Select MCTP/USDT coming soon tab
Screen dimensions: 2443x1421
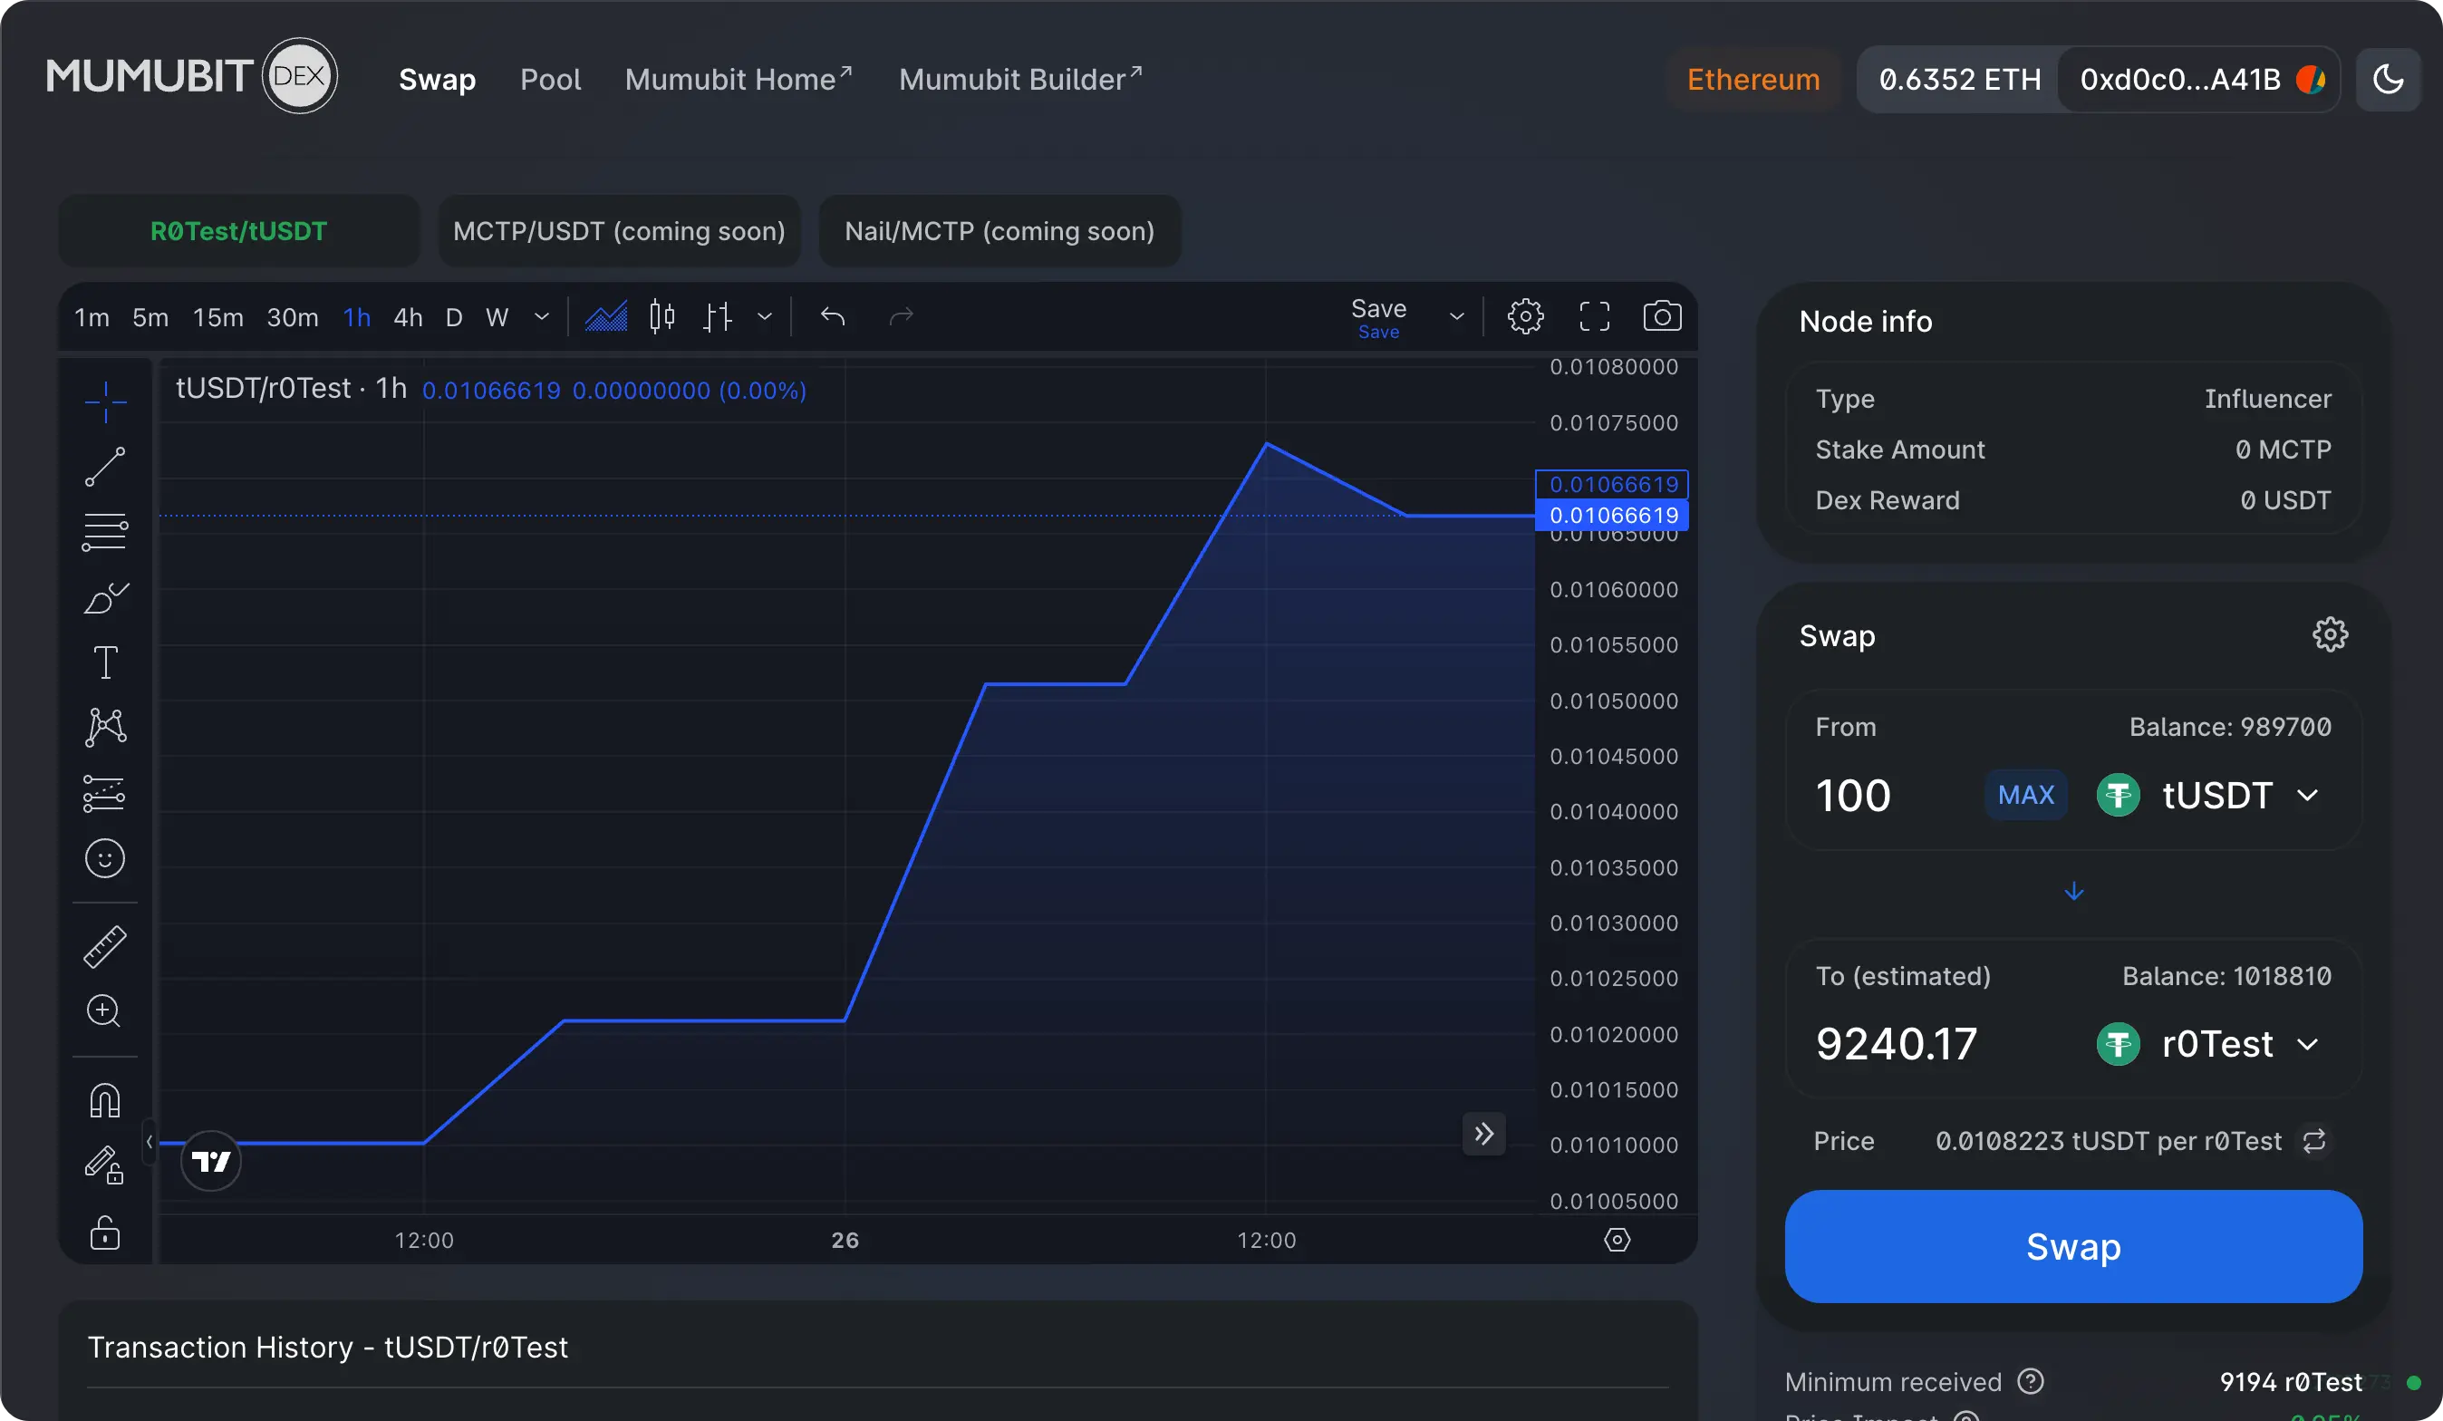[x=620, y=231]
